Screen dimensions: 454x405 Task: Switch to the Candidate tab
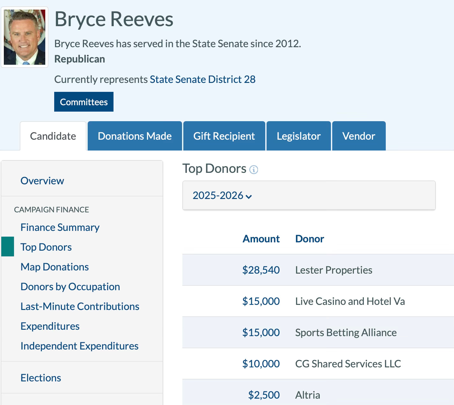coord(53,136)
